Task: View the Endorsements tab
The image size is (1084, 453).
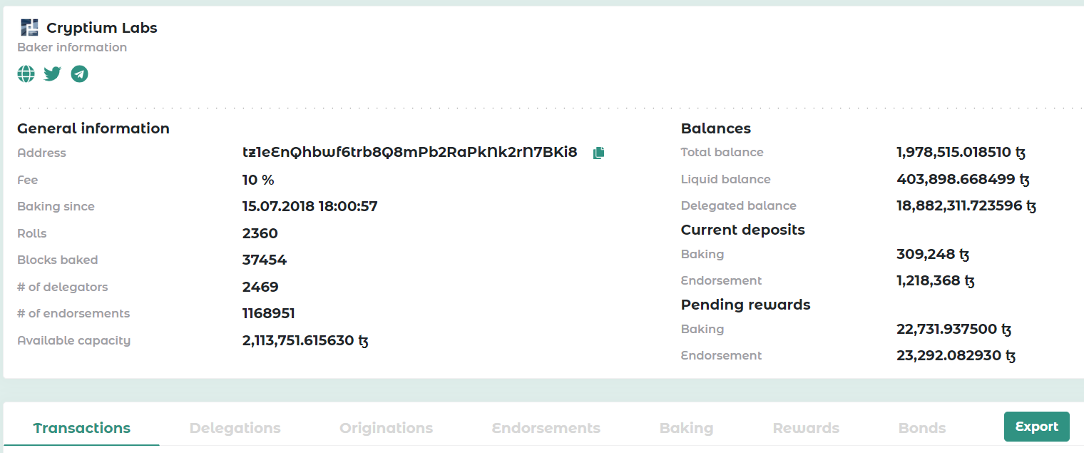Action: (x=546, y=428)
